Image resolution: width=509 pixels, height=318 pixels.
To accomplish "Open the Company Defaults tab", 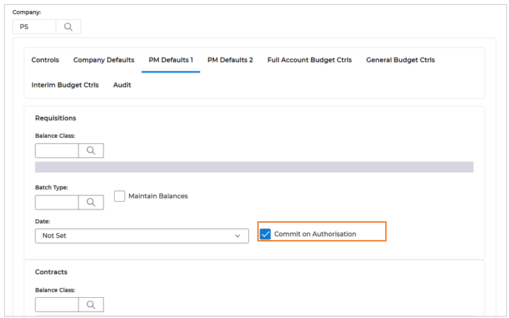I will point(104,60).
